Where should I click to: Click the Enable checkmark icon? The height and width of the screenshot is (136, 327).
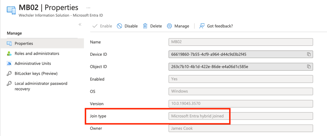[x=95, y=26]
